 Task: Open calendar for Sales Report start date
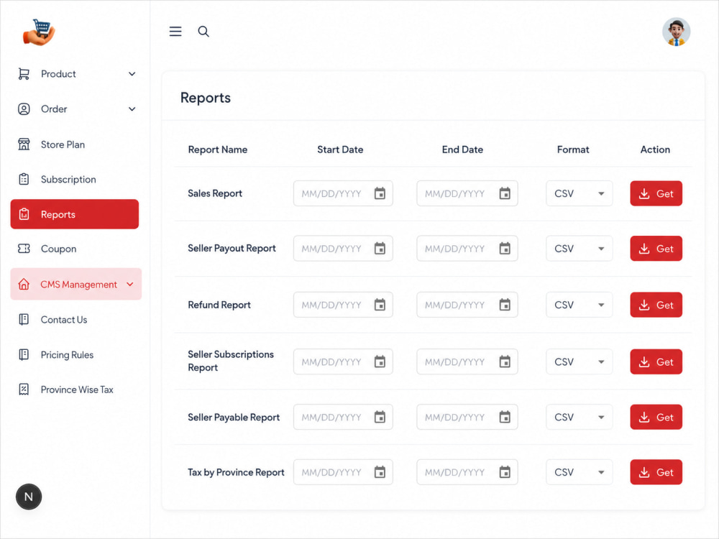tap(380, 193)
